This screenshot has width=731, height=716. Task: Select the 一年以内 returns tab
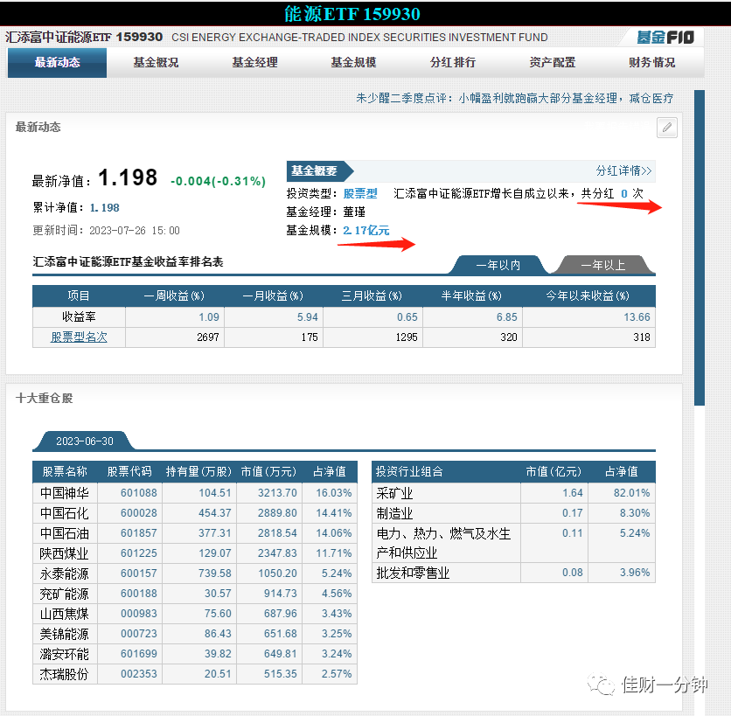click(x=498, y=265)
